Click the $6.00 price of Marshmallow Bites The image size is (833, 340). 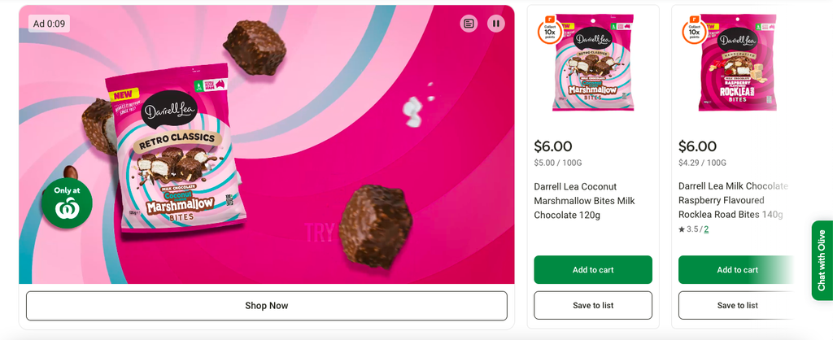tap(553, 146)
